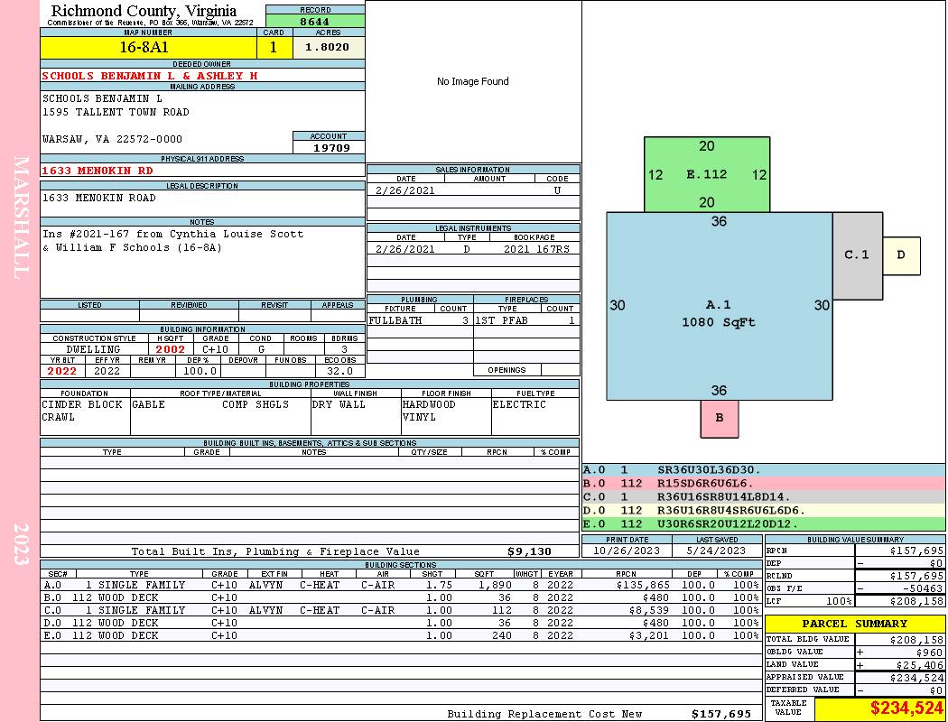Screen dimensions: 948x722
Task: Click the appraised value $234,524
Action: (x=916, y=678)
